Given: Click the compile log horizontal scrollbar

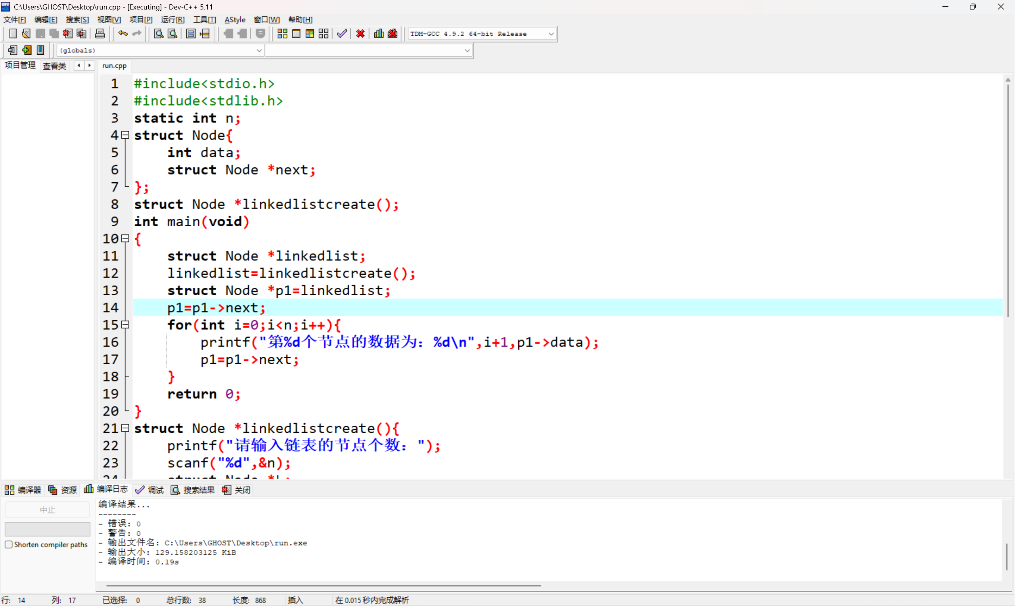Looking at the screenshot, I should pyautogui.click(x=323, y=585).
